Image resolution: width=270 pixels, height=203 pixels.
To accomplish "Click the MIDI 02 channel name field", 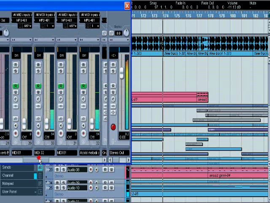I will (x=44, y=153).
